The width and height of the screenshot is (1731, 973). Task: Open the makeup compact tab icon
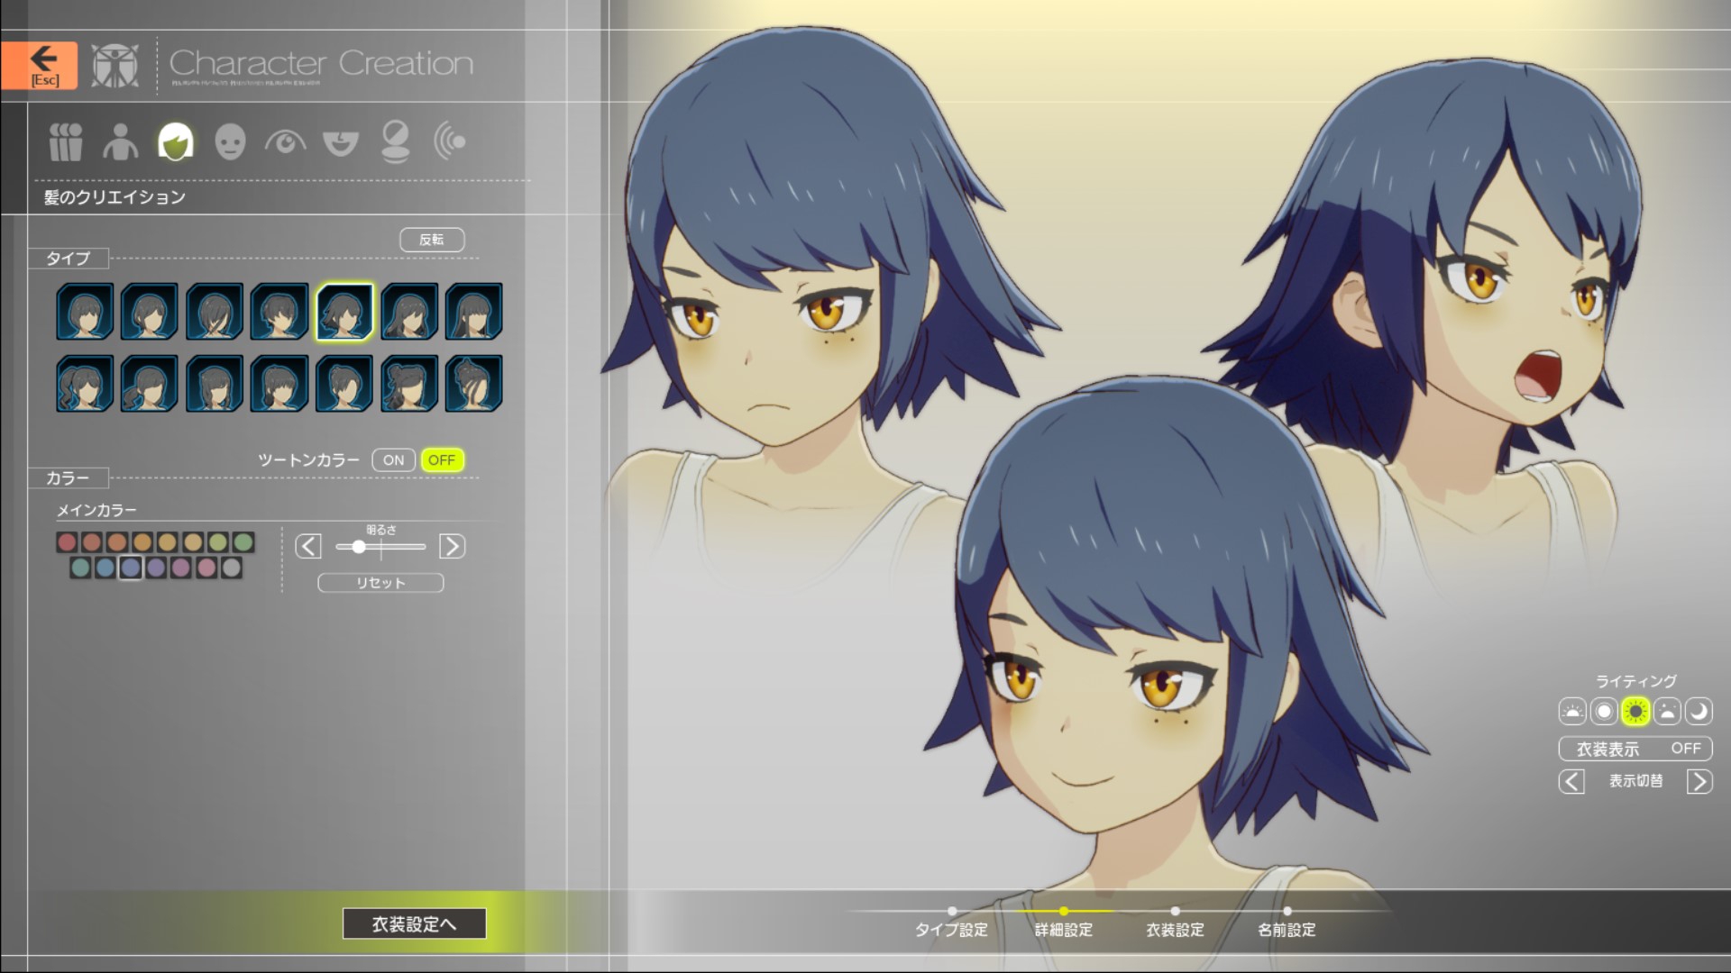(x=395, y=141)
